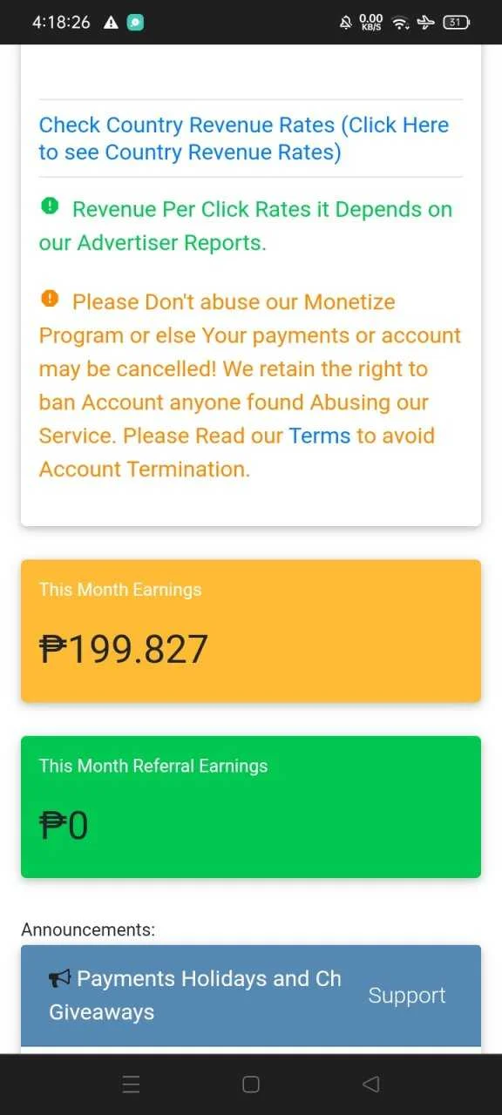Tap the clock time in status bar
The image size is (502, 1115).
pos(61,23)
